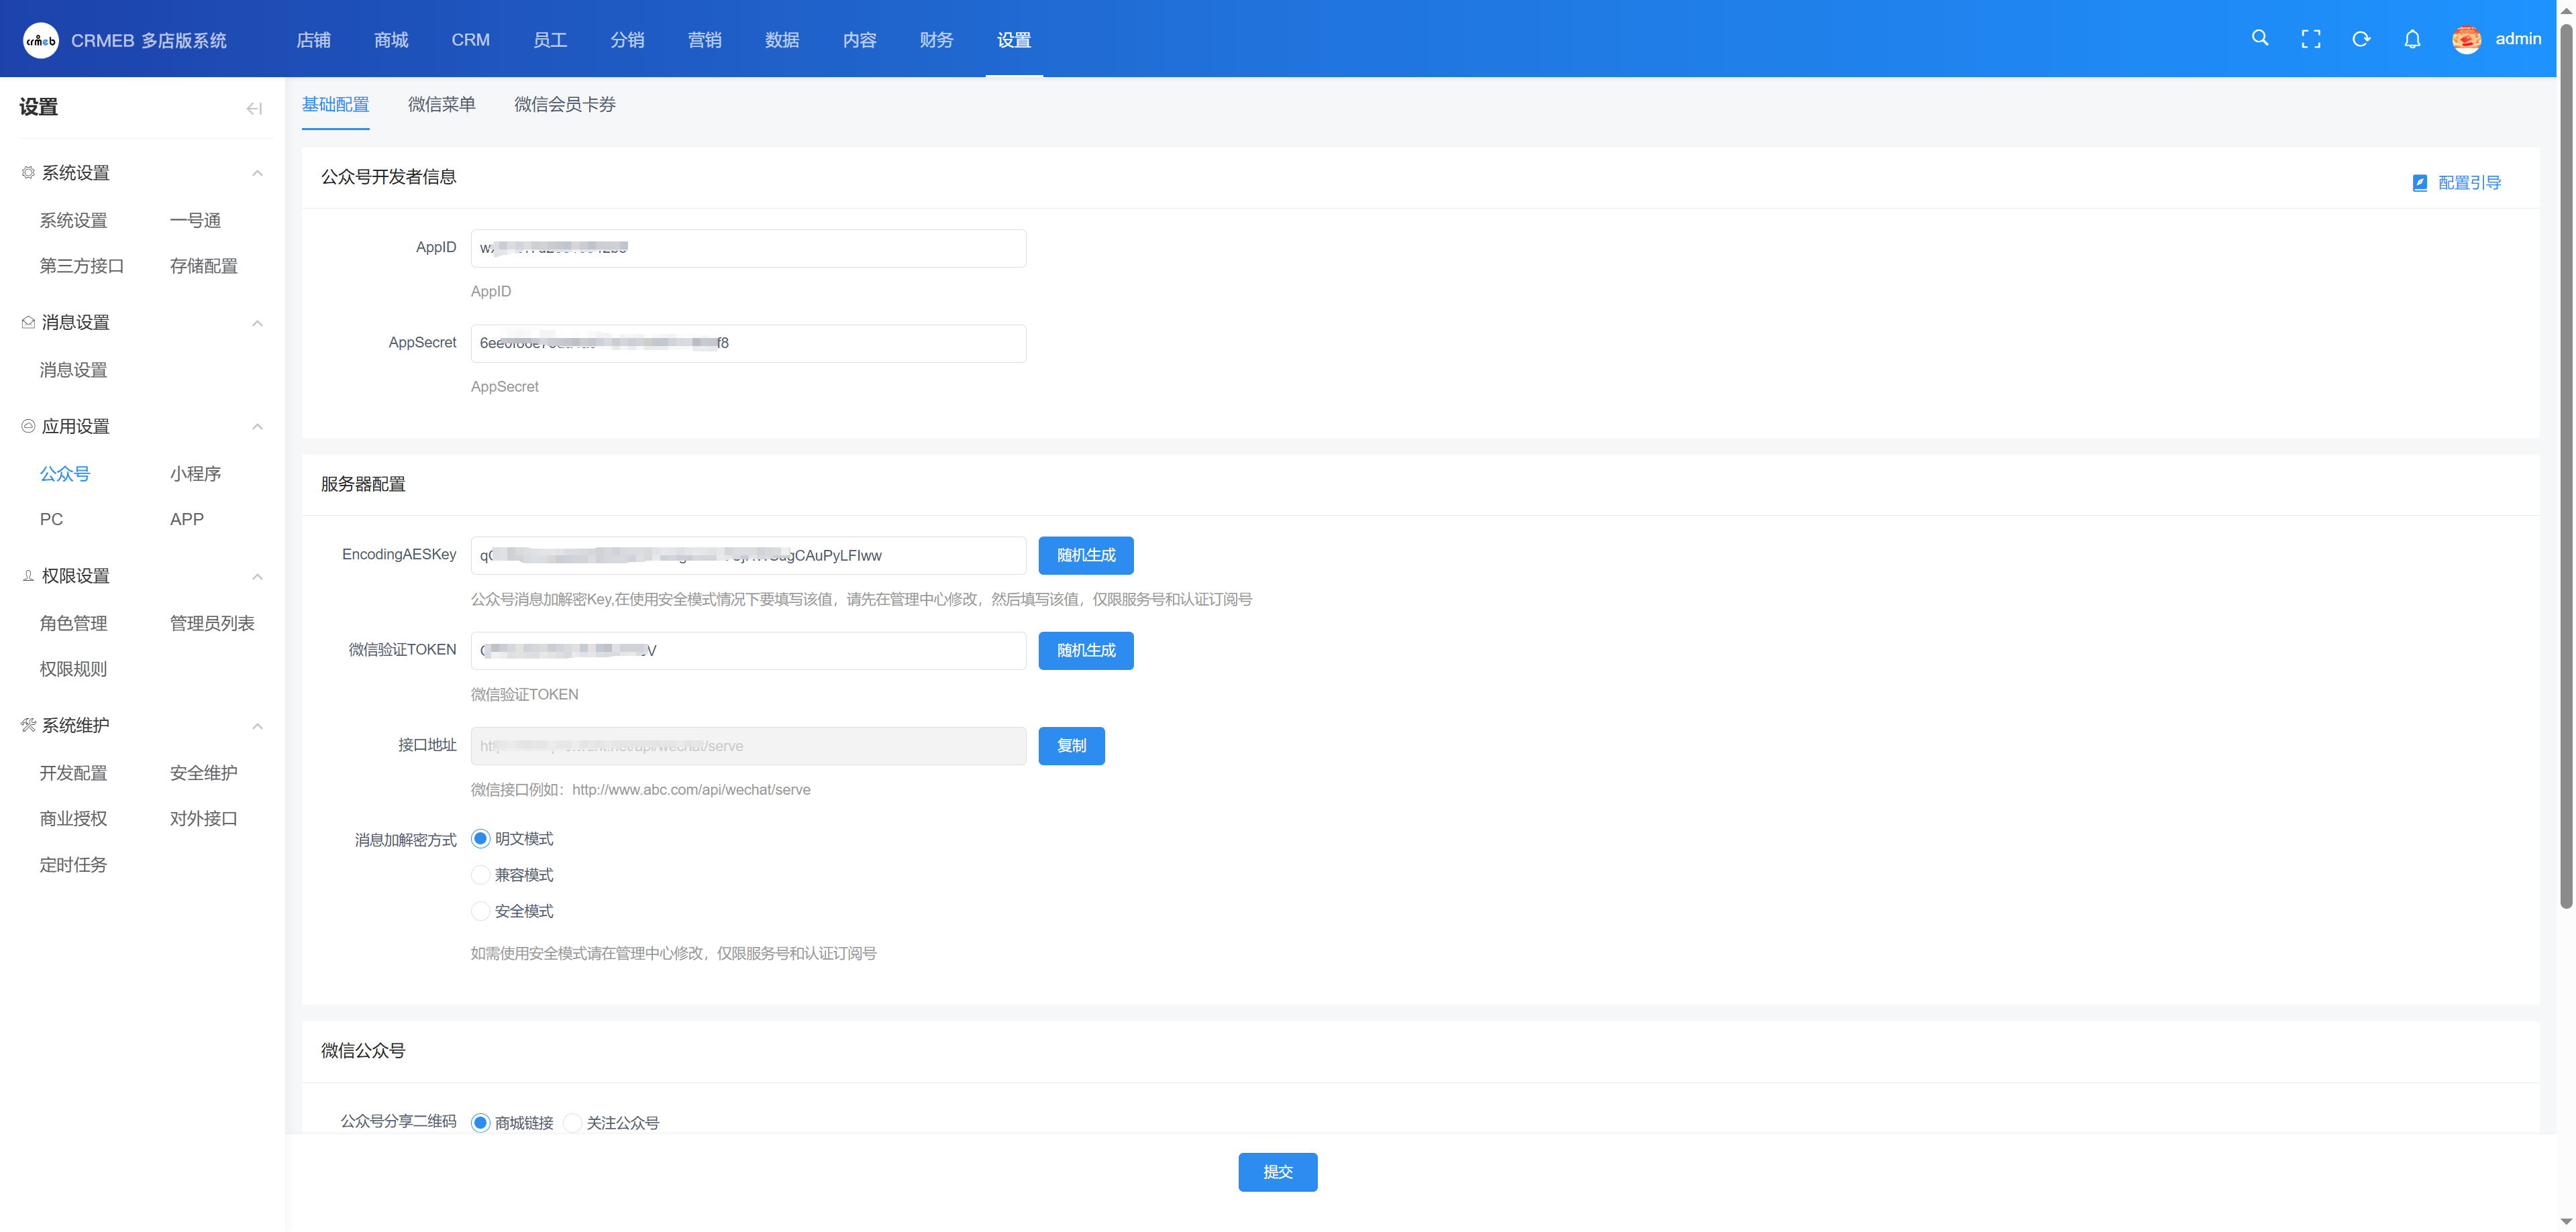Select 兼容模式 radio option
The image size is (2576, 1232).
coord(481,875)
